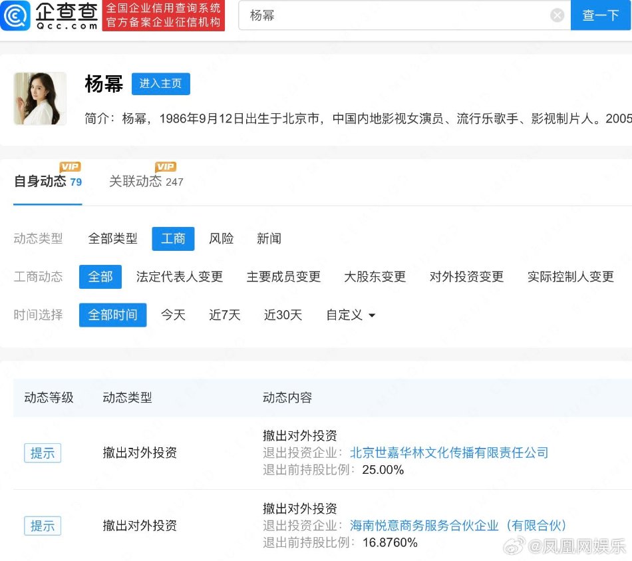Select the 新闻 dynamic type filter
Screen dimensions: 632x561
click(269, 238)
